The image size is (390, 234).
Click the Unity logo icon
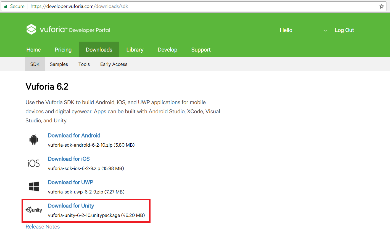pos(34,210)
